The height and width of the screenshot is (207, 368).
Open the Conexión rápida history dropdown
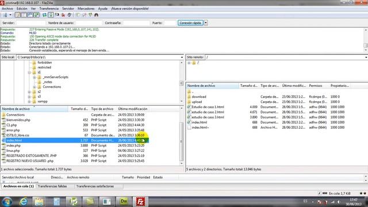tap(206, 23)
